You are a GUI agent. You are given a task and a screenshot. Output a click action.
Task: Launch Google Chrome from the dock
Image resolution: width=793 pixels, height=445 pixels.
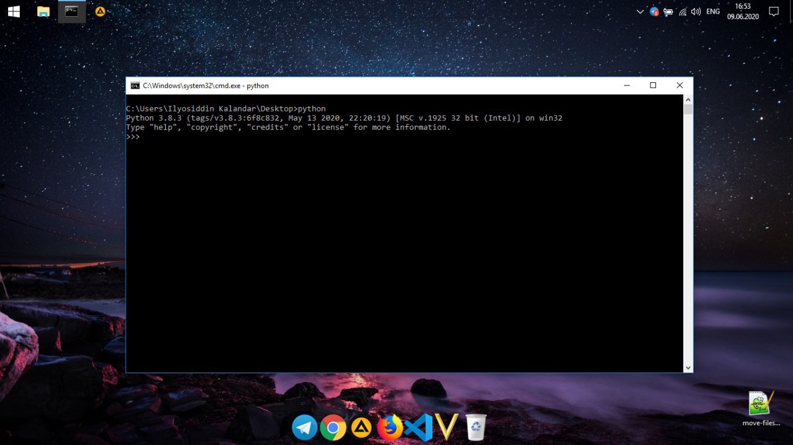[x=333, y=427]
